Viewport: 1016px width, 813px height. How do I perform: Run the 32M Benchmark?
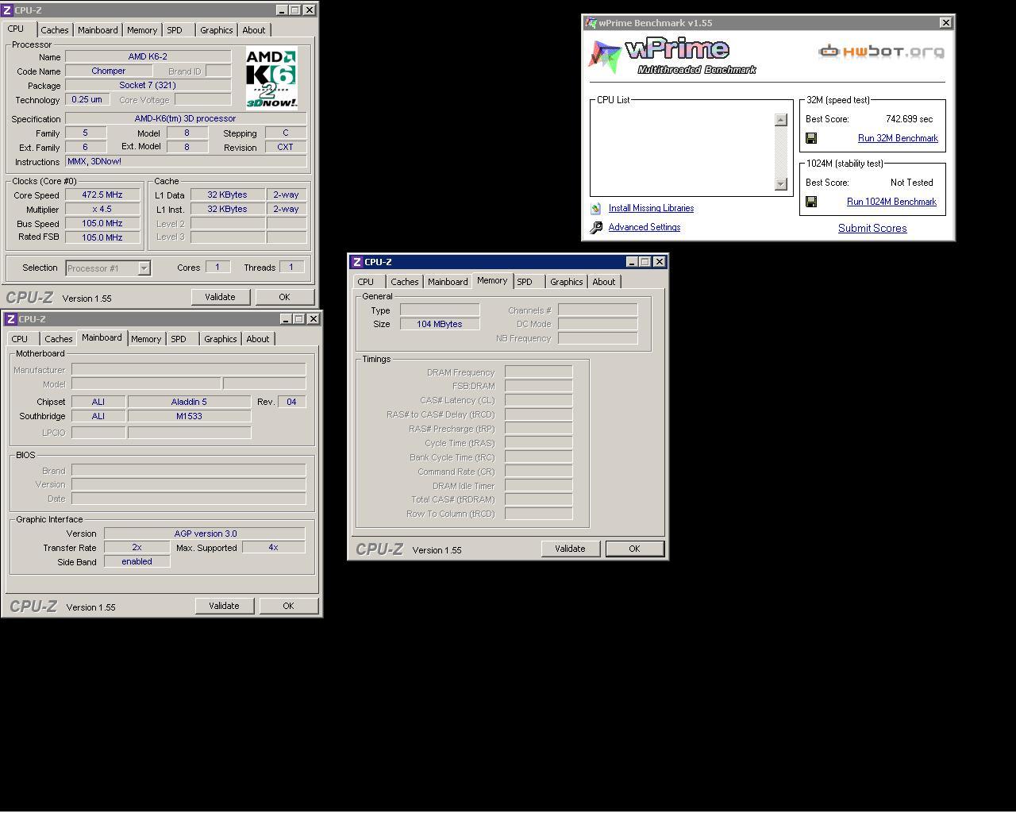pos(898,138)
